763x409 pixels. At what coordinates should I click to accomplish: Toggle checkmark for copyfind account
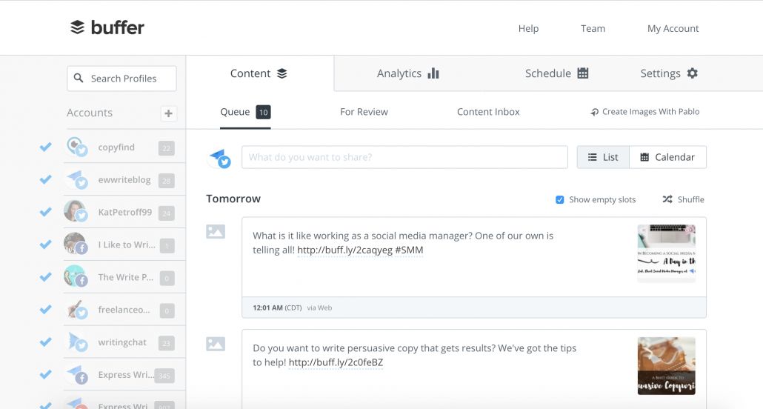[x=46, y=147]
